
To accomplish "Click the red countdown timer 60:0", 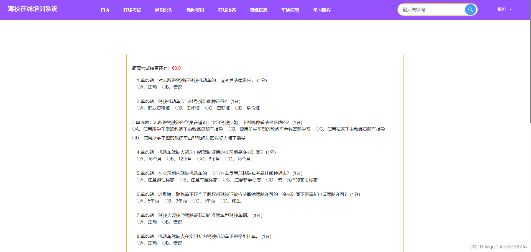I will (x=176, y=68).
